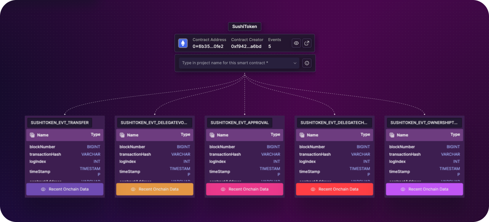Click the contract address 0x6b35...0fe2

tap(208, 46)
